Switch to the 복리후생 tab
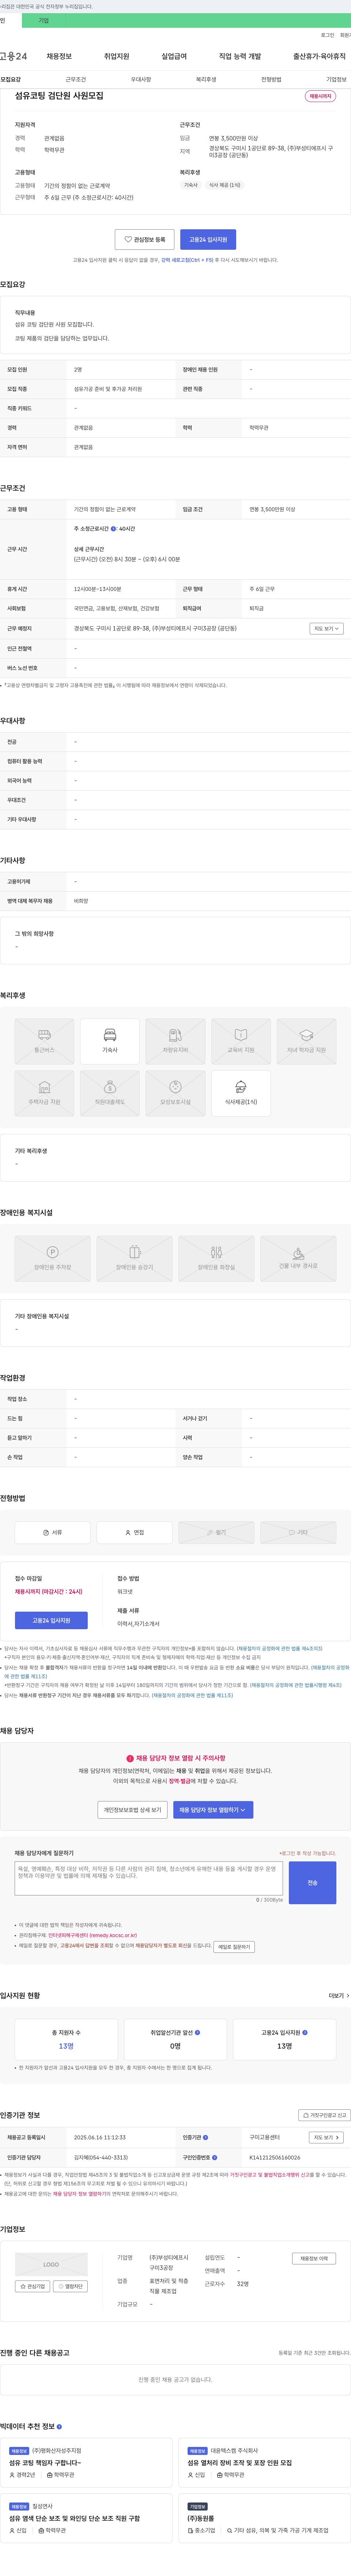 pyautogui.click(x=206, y=79)
